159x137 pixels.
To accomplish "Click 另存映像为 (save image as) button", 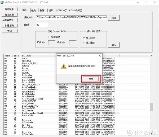I will coord(10,20).
